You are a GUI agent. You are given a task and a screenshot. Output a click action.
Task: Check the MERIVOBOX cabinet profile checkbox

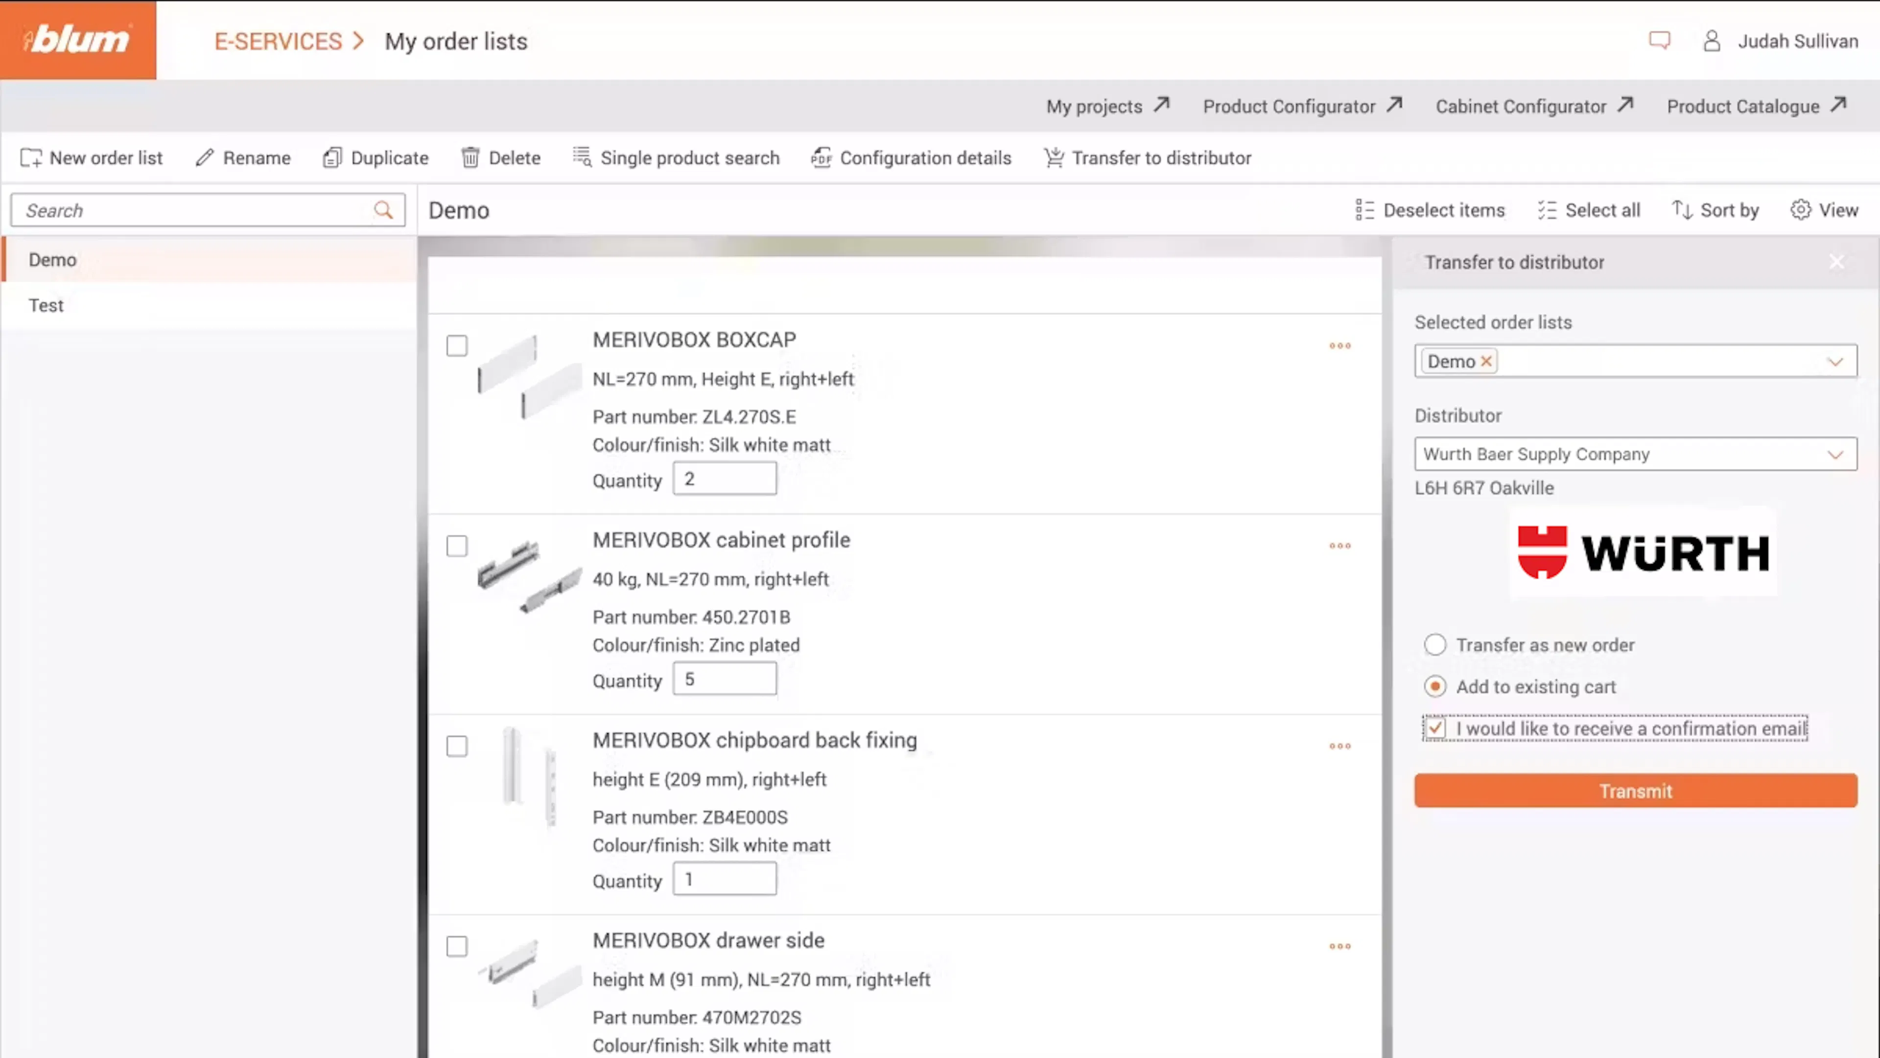pos(457,546)
